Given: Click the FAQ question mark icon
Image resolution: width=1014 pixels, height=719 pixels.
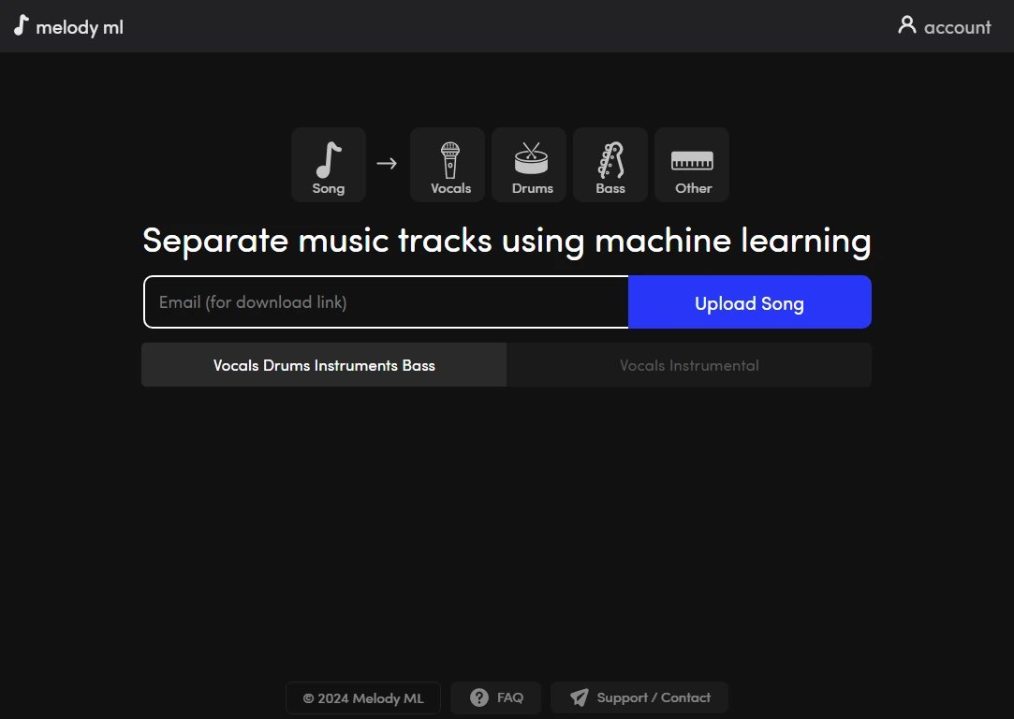Looking at the screenshot, I should [x=479, y=697].
